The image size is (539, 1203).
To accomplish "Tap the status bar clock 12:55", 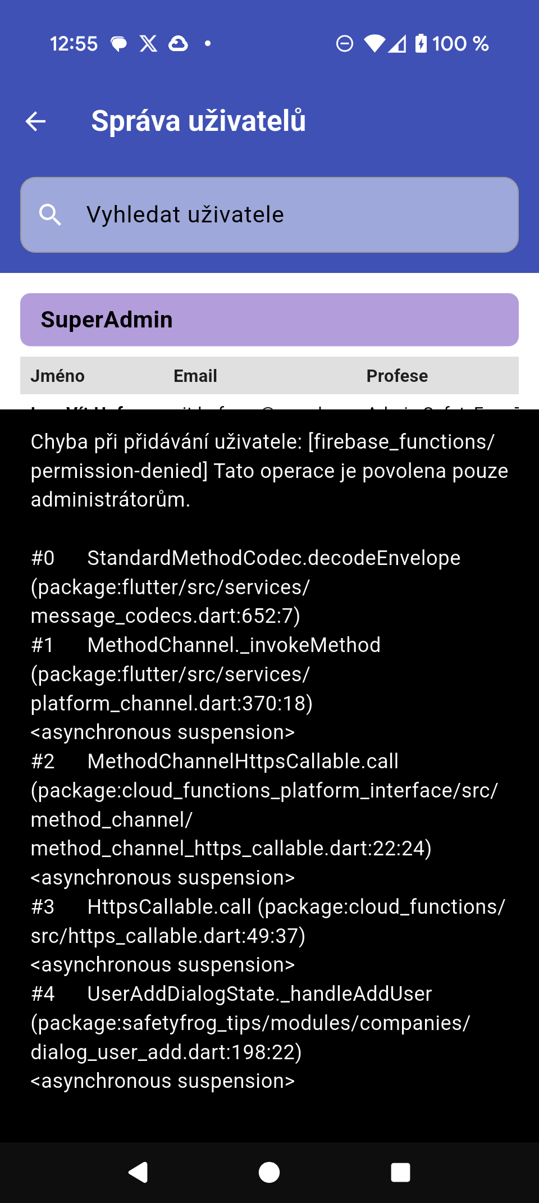I will (x=74, y=44).
